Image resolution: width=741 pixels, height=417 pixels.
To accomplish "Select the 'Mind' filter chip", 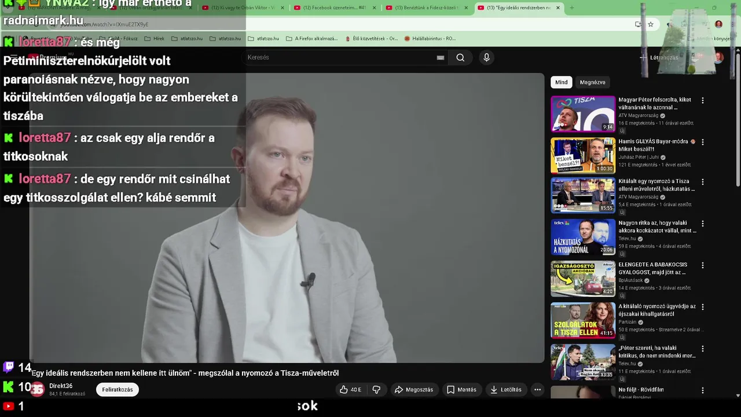I will [562, 82].
